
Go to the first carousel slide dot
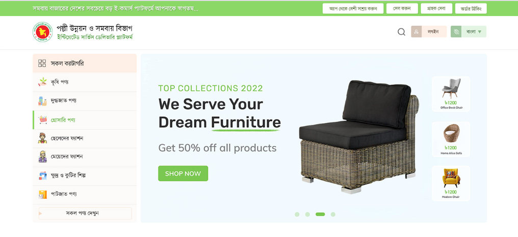tap(297, 214)
